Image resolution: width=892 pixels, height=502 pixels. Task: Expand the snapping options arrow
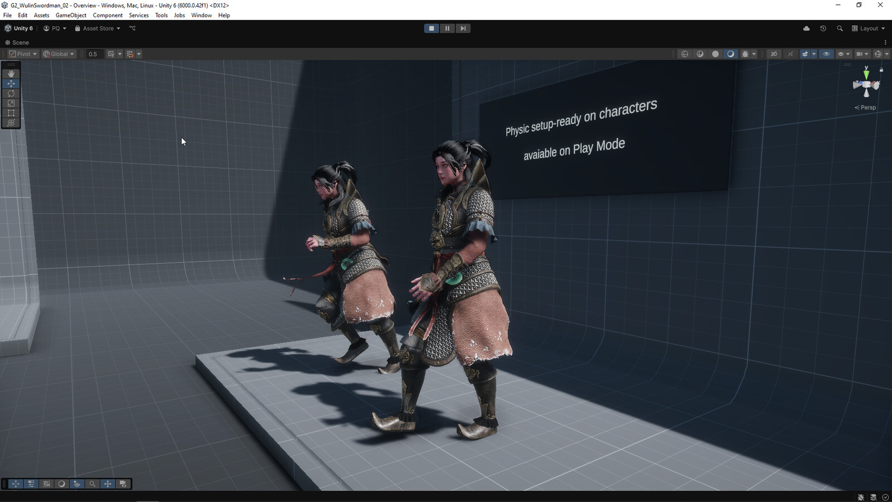(x=139, y=54)
